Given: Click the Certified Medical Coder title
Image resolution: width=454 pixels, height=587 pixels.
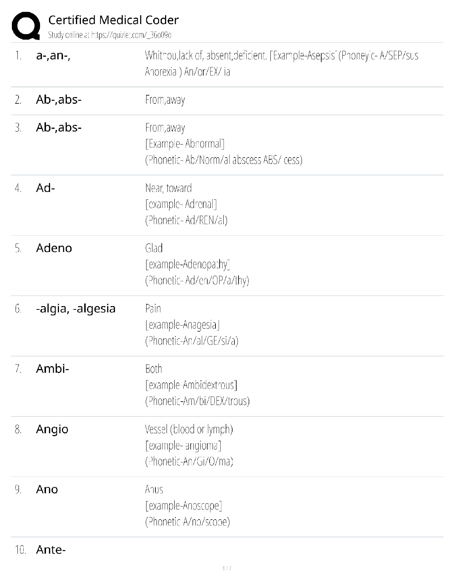Looking at the screenshot, I should (x=113, y=20).
